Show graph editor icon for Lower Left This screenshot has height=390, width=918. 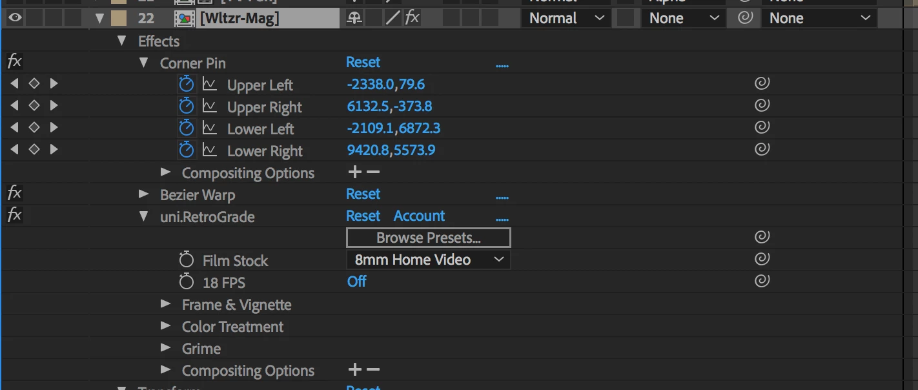tap(209, 128)
